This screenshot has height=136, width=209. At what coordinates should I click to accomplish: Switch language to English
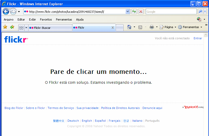point(87,121)
